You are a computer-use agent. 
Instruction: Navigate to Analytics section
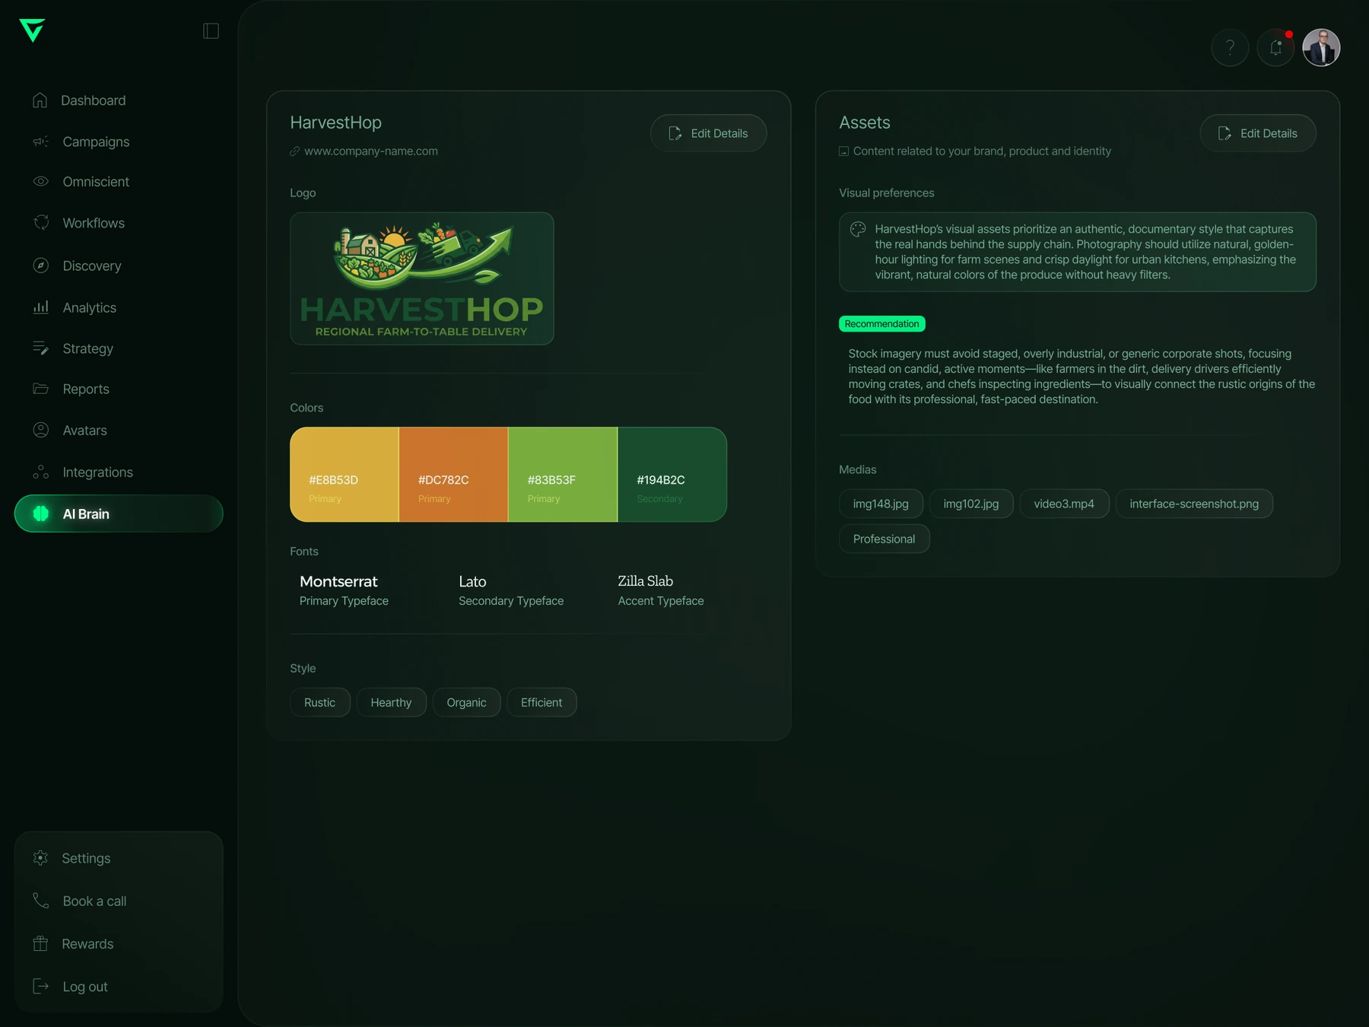(x=119, y=307)
